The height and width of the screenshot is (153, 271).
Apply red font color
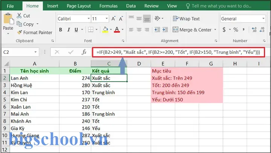[117, 30]
